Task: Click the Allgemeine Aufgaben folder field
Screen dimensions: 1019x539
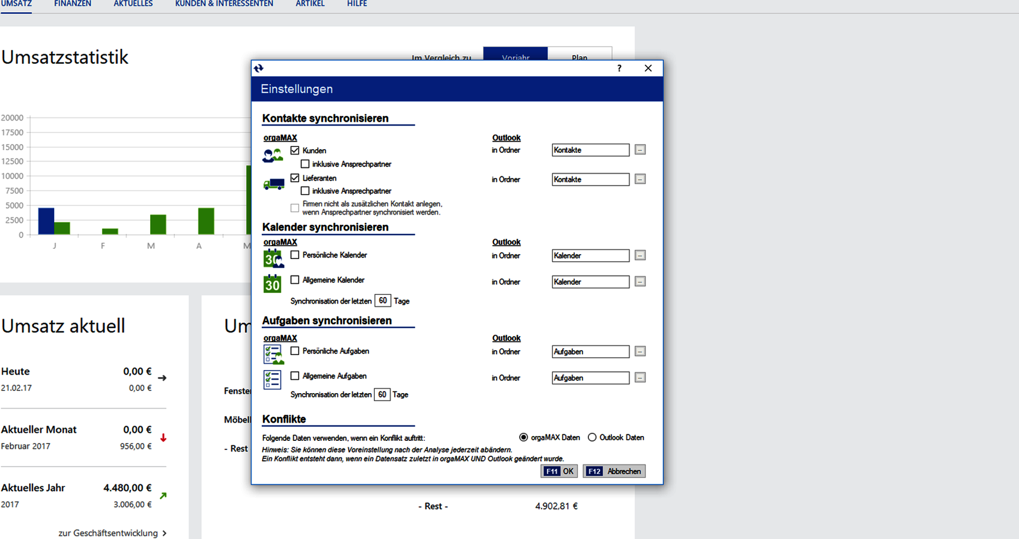Action: (x=590, y=378)
